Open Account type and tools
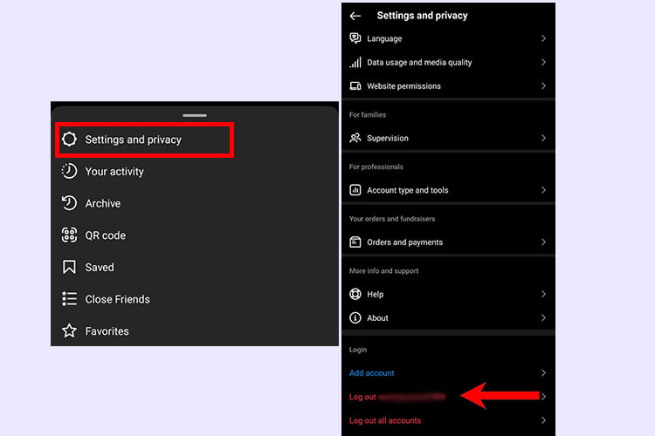This screenshot has height=436, width=655. point(407,190)
